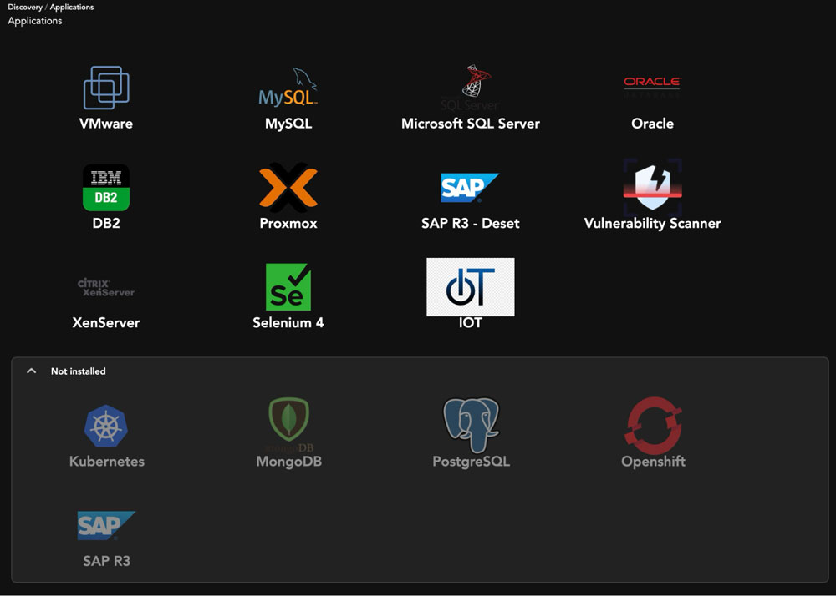This screenshot has width=836, height=596.
Task: Open the IBM DB2 icon
Action: pyautogui.click(x=106, y=187)
